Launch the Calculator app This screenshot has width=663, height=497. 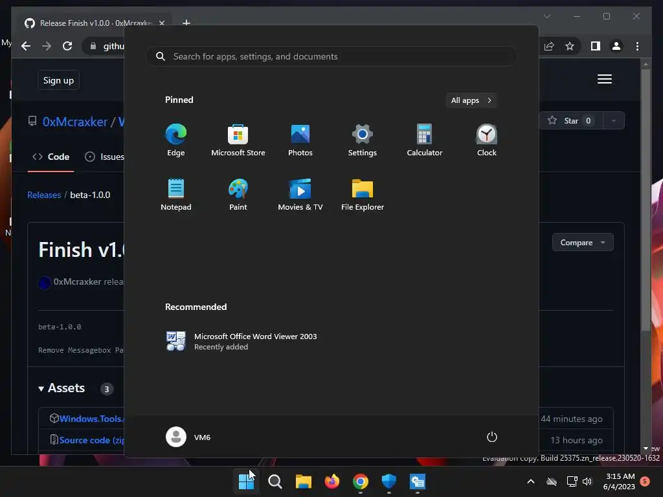coord(425,140)
